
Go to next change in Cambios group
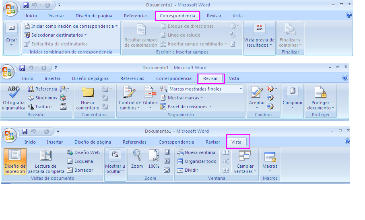[x=270, y=107]
